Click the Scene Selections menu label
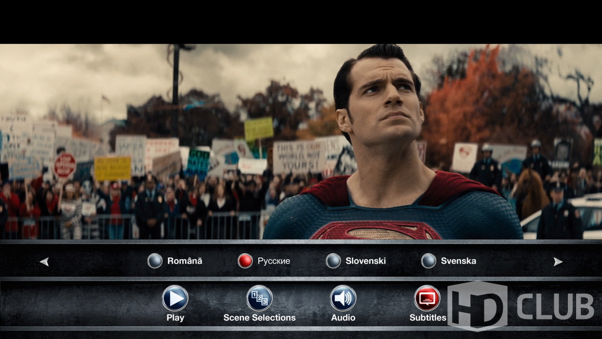This screenshot has height=339, width=602. [x=259, y=318]
